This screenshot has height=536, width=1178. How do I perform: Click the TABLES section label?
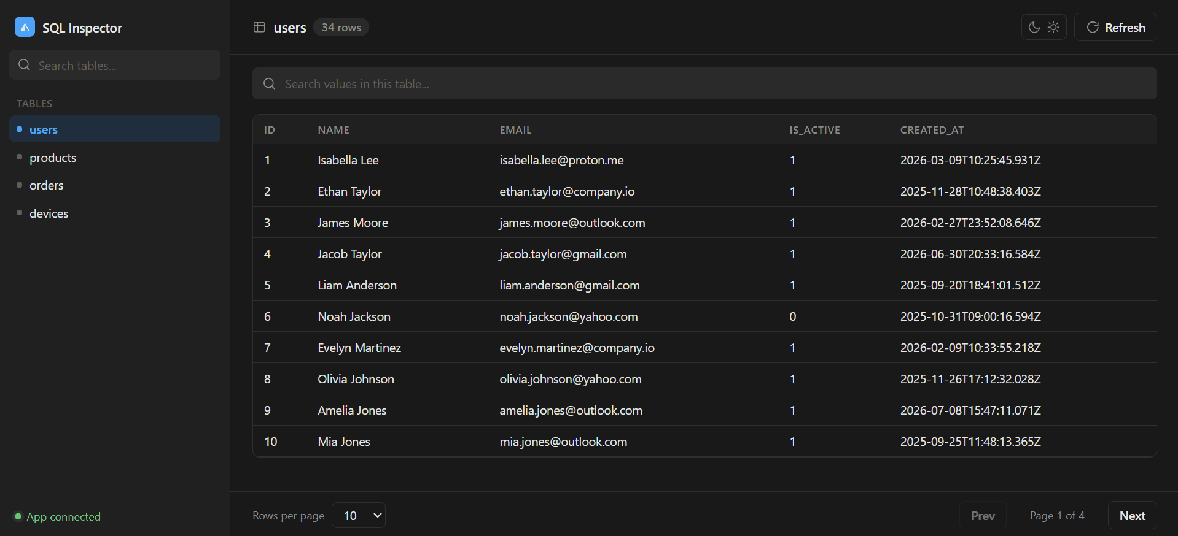34,104
